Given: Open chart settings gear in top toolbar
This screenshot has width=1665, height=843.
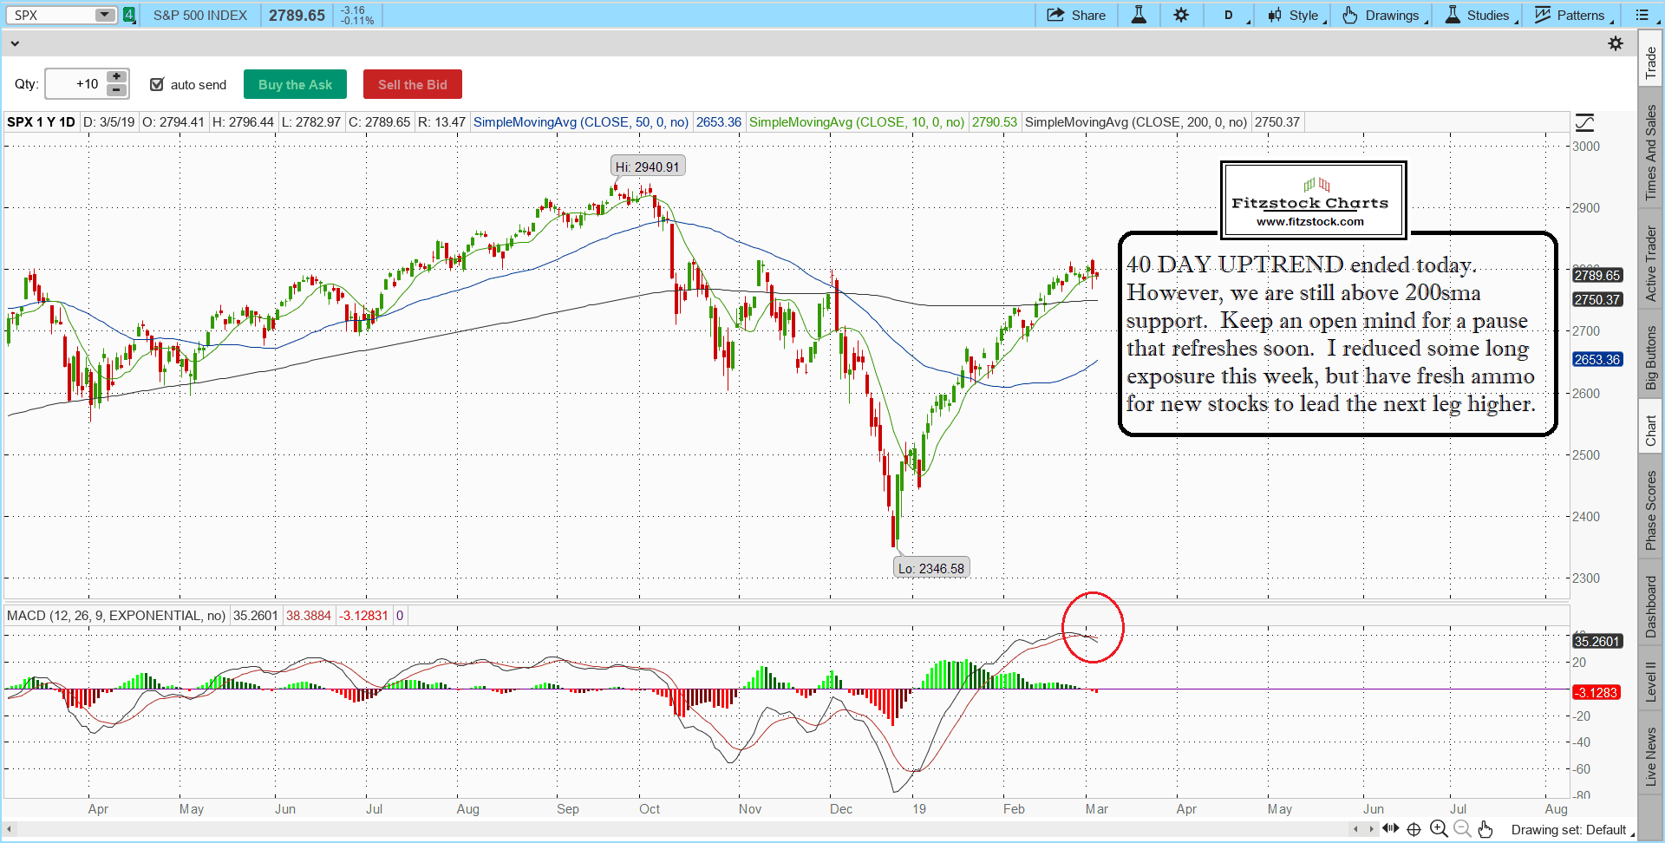Looking at the screenshot, I should coord(1181,15).
